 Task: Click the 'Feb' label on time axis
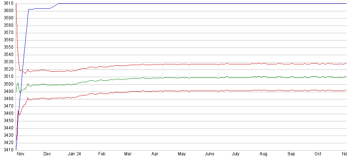(x=102, y=154)
